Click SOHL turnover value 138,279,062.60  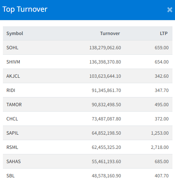tap(105, 48)
